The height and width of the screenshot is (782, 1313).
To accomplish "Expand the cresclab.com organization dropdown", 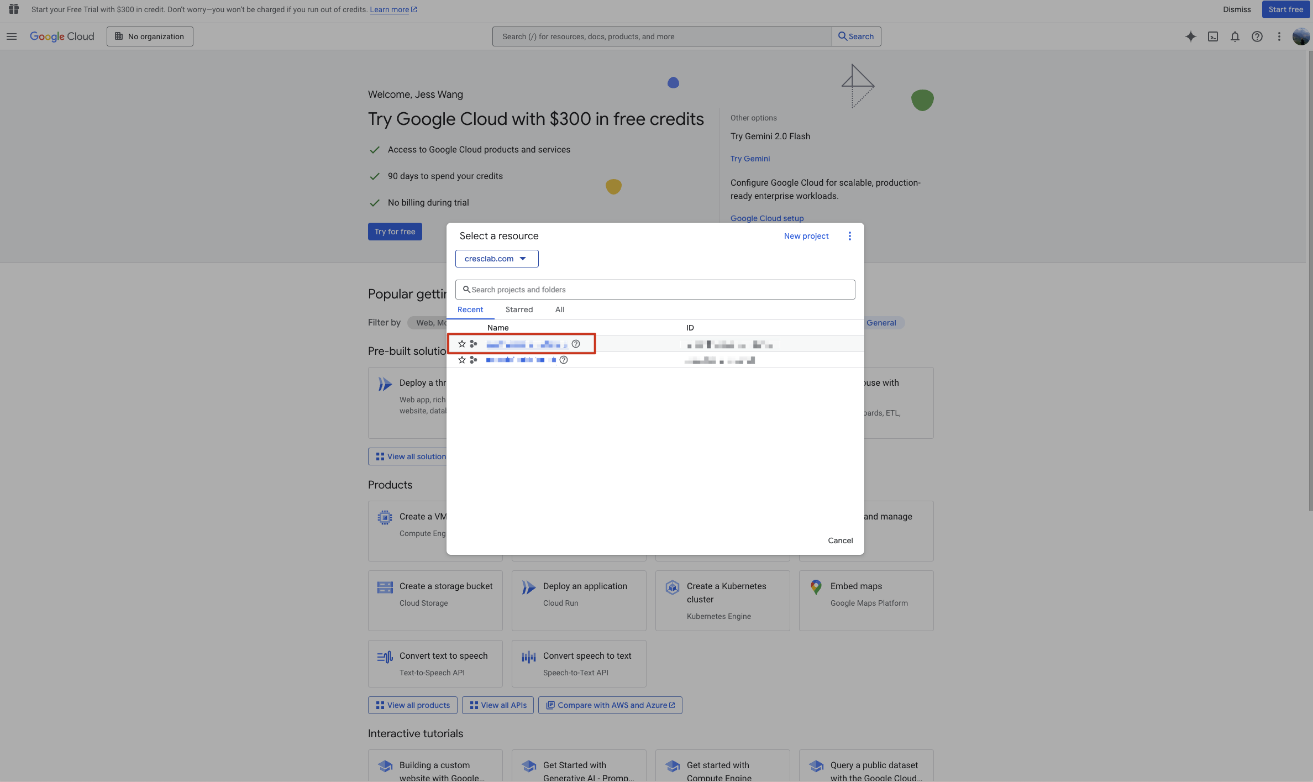I will pos(497,259).
